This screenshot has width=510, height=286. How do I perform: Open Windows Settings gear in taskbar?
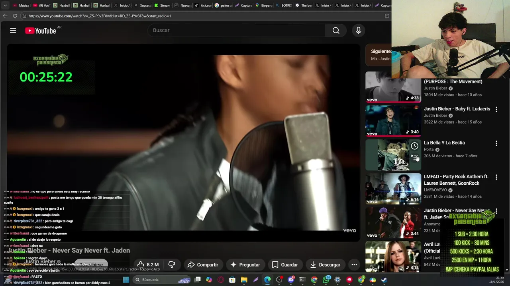(337, 280)
